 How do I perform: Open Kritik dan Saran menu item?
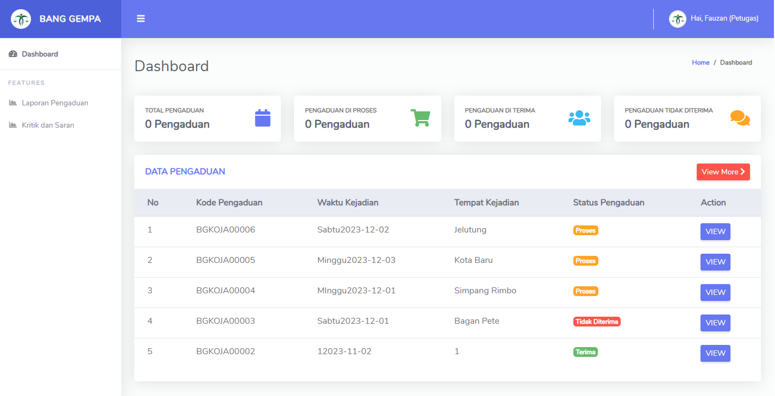pyautogui.click(x=48, y=125)
